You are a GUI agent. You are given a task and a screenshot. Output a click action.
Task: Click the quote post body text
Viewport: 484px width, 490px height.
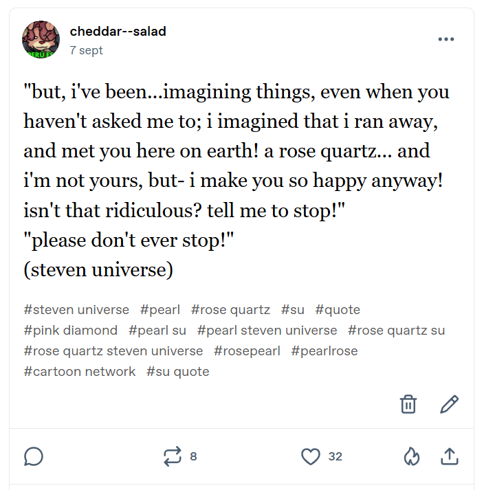click(236, 181)
